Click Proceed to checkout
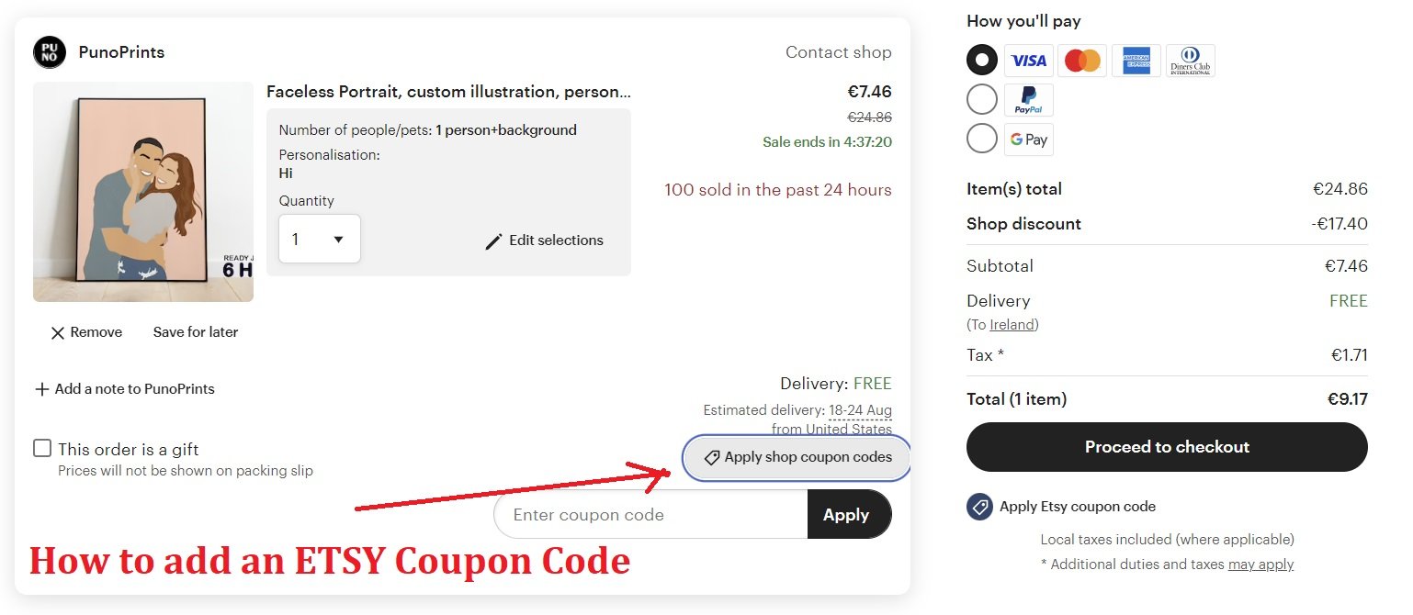The height and width of the screenshot is (615, 1413). [x=1166, y=447]
